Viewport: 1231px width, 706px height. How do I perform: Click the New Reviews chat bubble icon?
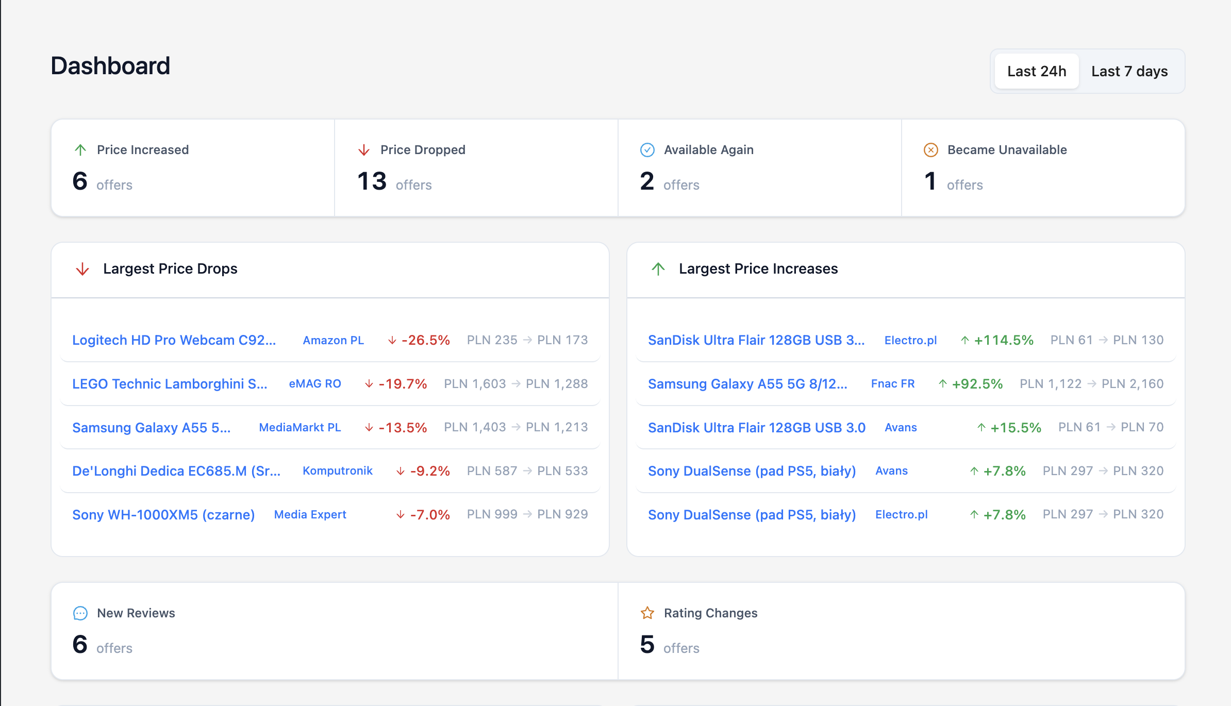[80, 613]
